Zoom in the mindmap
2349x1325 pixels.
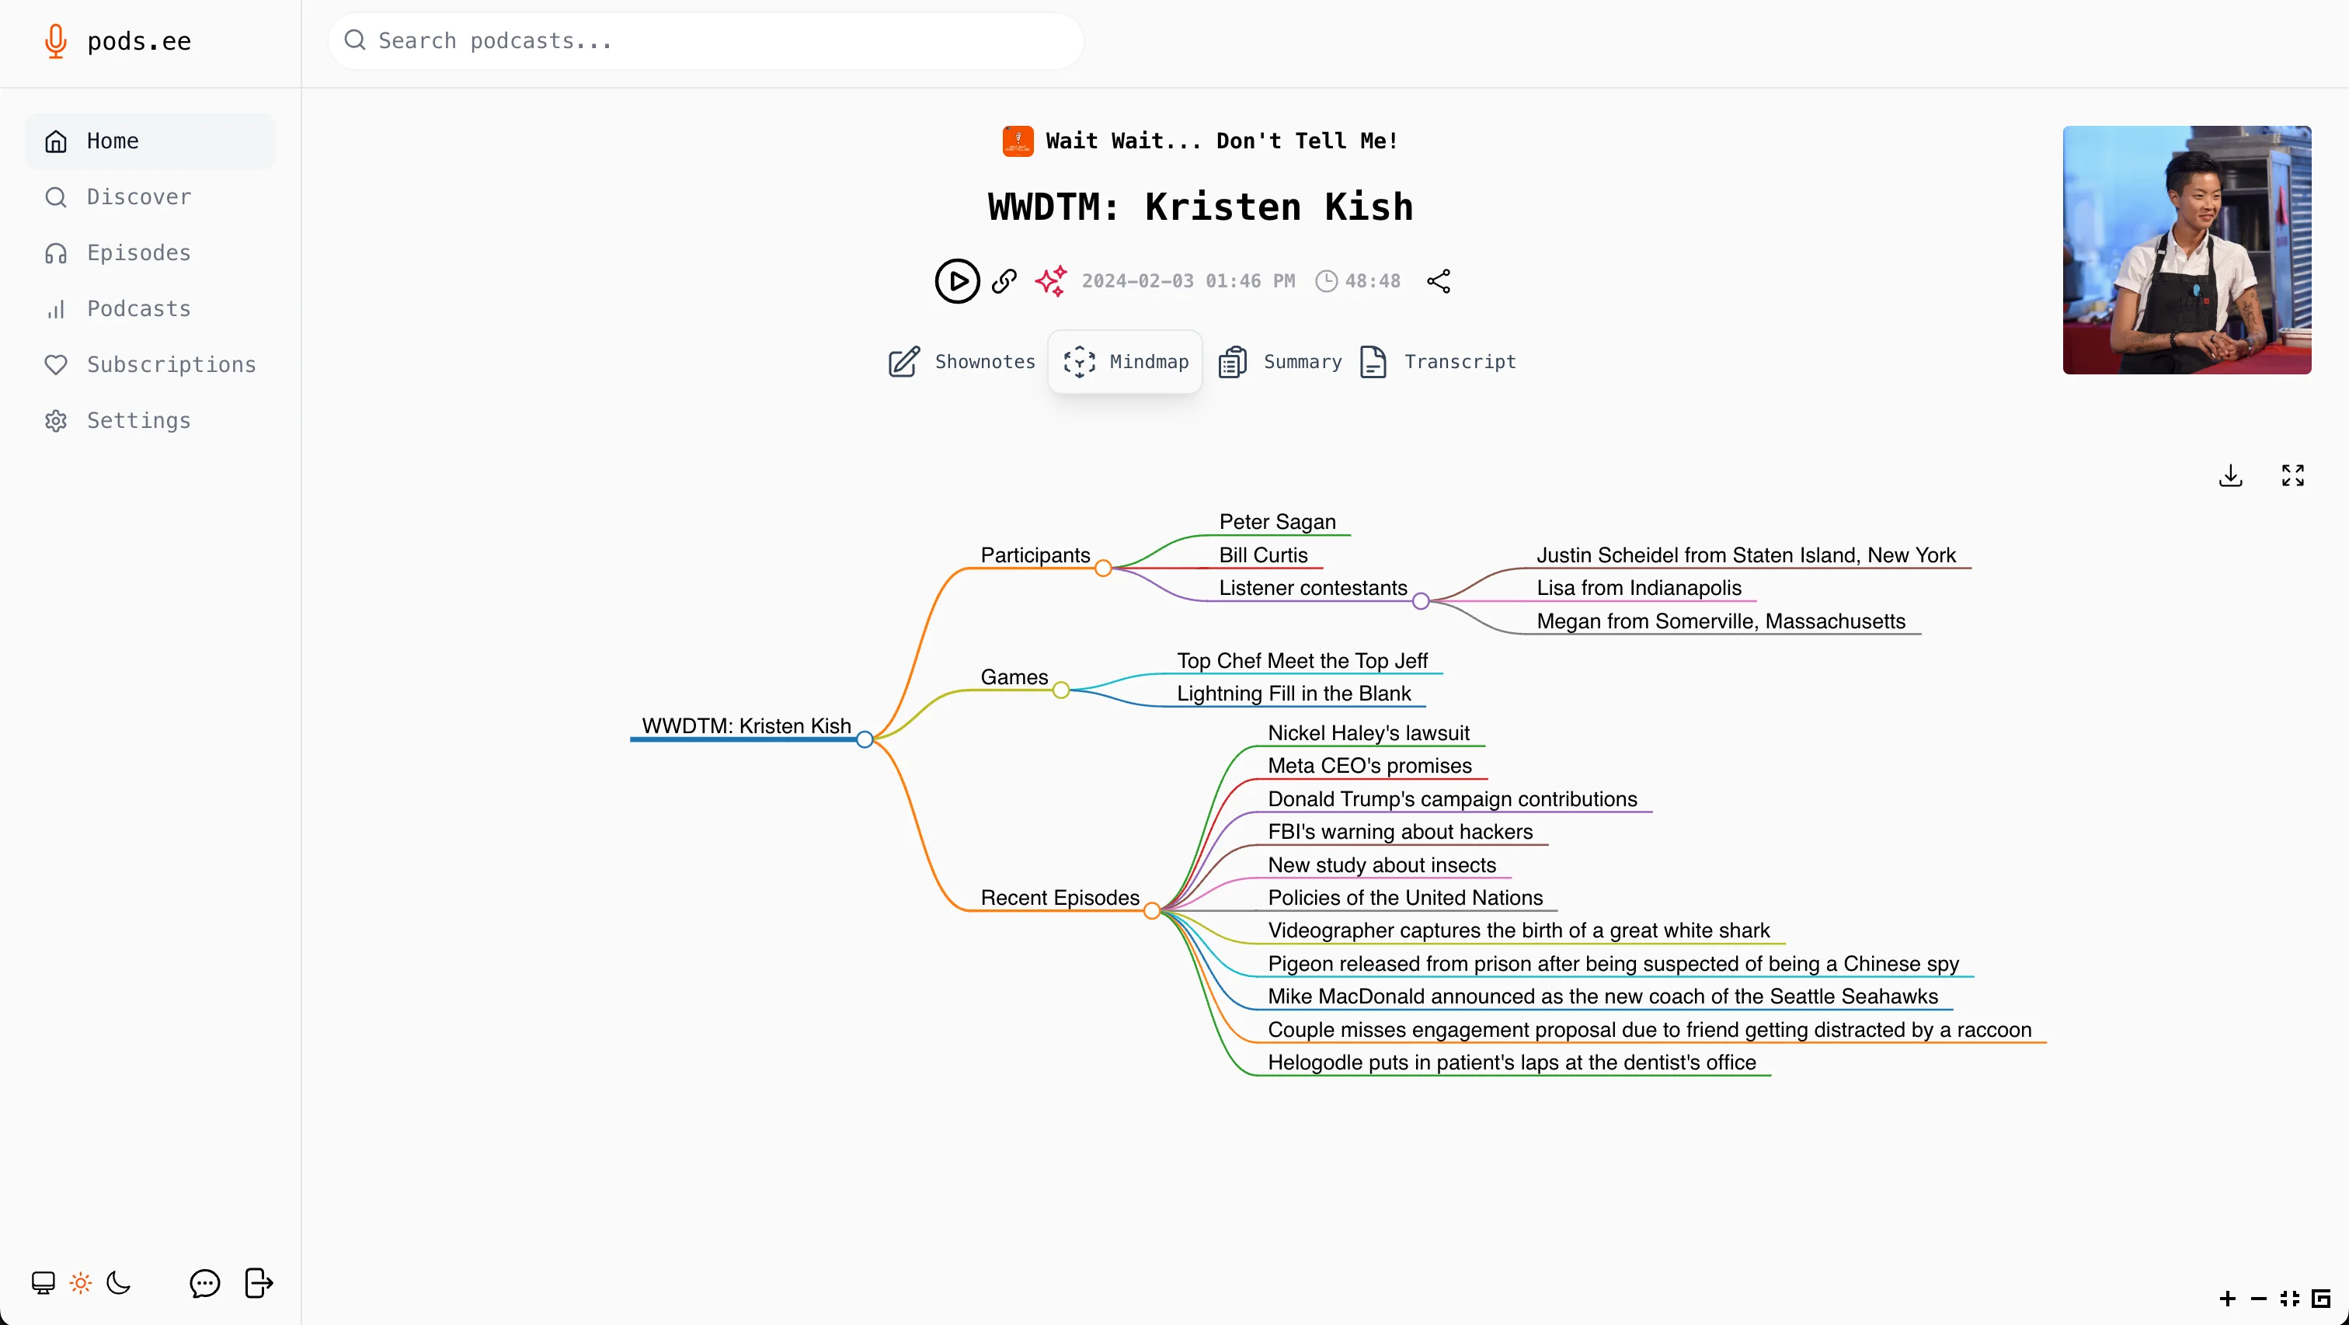2227,1299
